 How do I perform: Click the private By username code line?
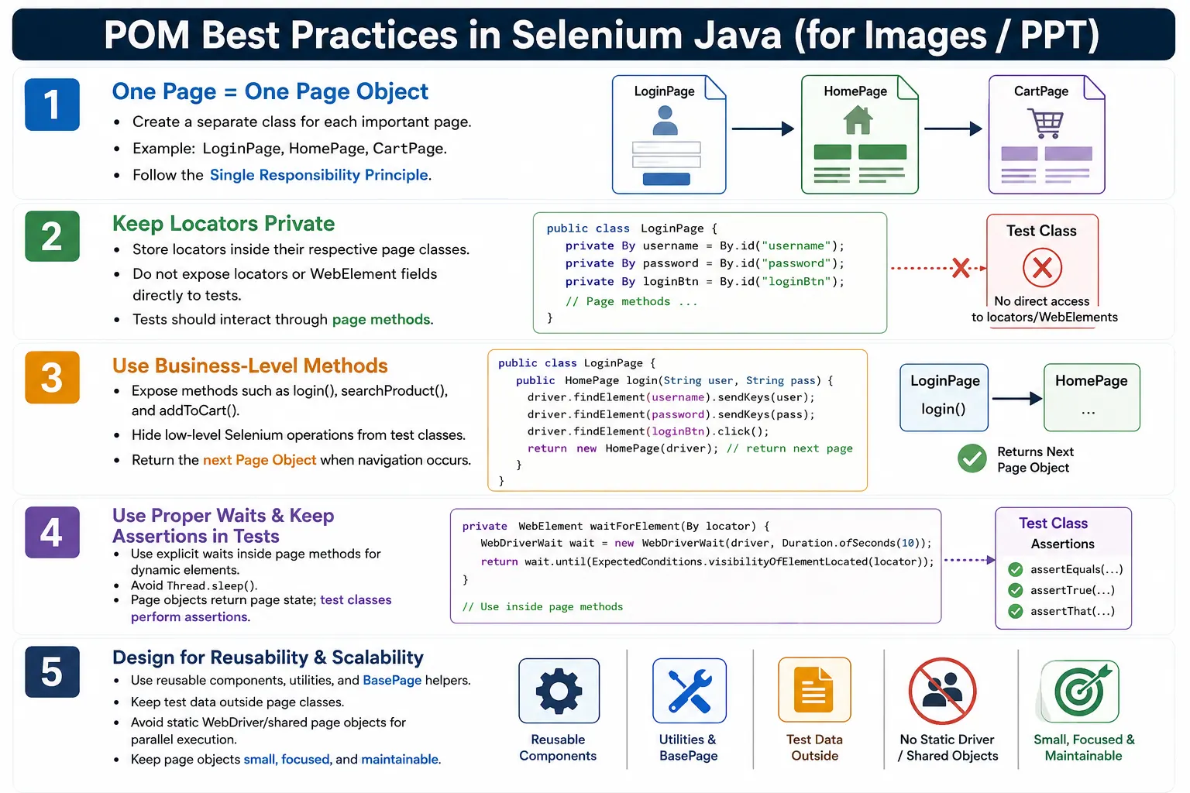click(704, 245)
